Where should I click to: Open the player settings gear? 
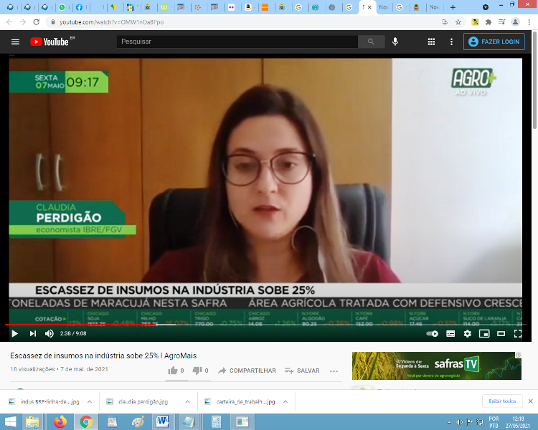[x=467, y=333]
